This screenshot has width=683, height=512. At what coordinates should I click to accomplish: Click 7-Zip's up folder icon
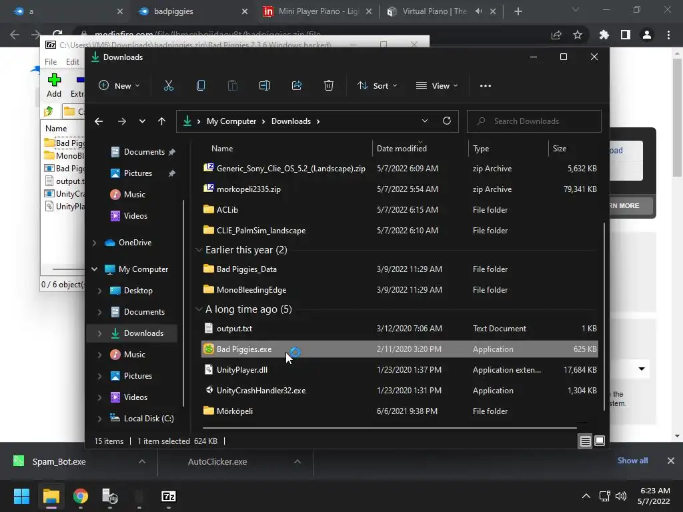coord(49,111)
